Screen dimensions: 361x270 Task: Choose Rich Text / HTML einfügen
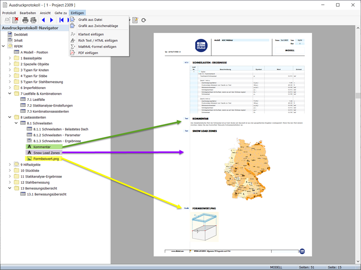(98, 40)
